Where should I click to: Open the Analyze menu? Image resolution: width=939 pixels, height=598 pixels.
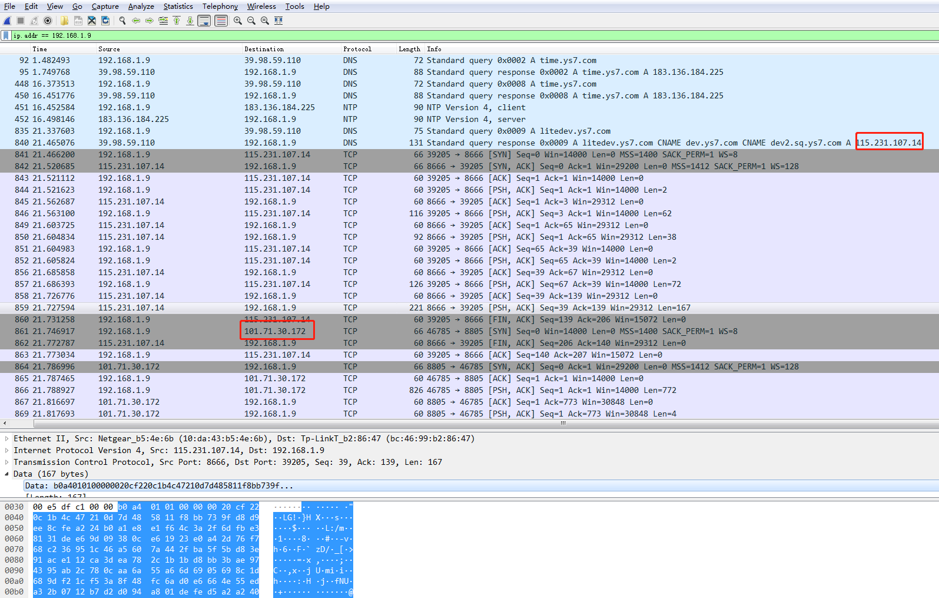141,6
